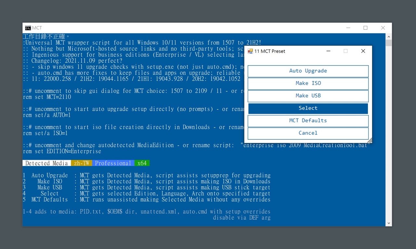Choose MCT Defaults preset button
This screenshot has height=249, width=416.
point(308,121)
